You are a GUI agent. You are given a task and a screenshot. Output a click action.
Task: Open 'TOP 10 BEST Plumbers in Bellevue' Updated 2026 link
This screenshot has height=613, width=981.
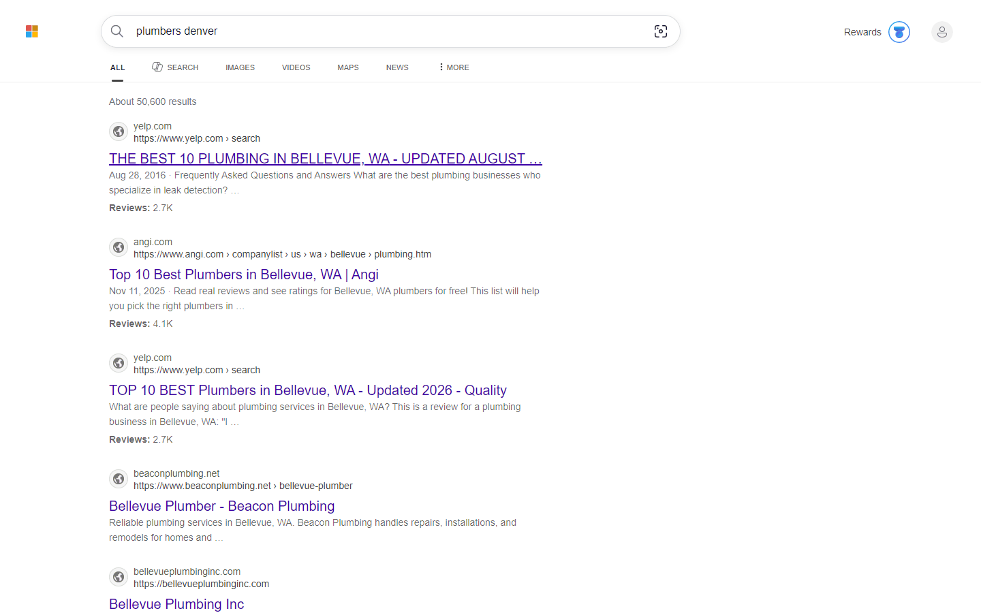coord(308,390)
